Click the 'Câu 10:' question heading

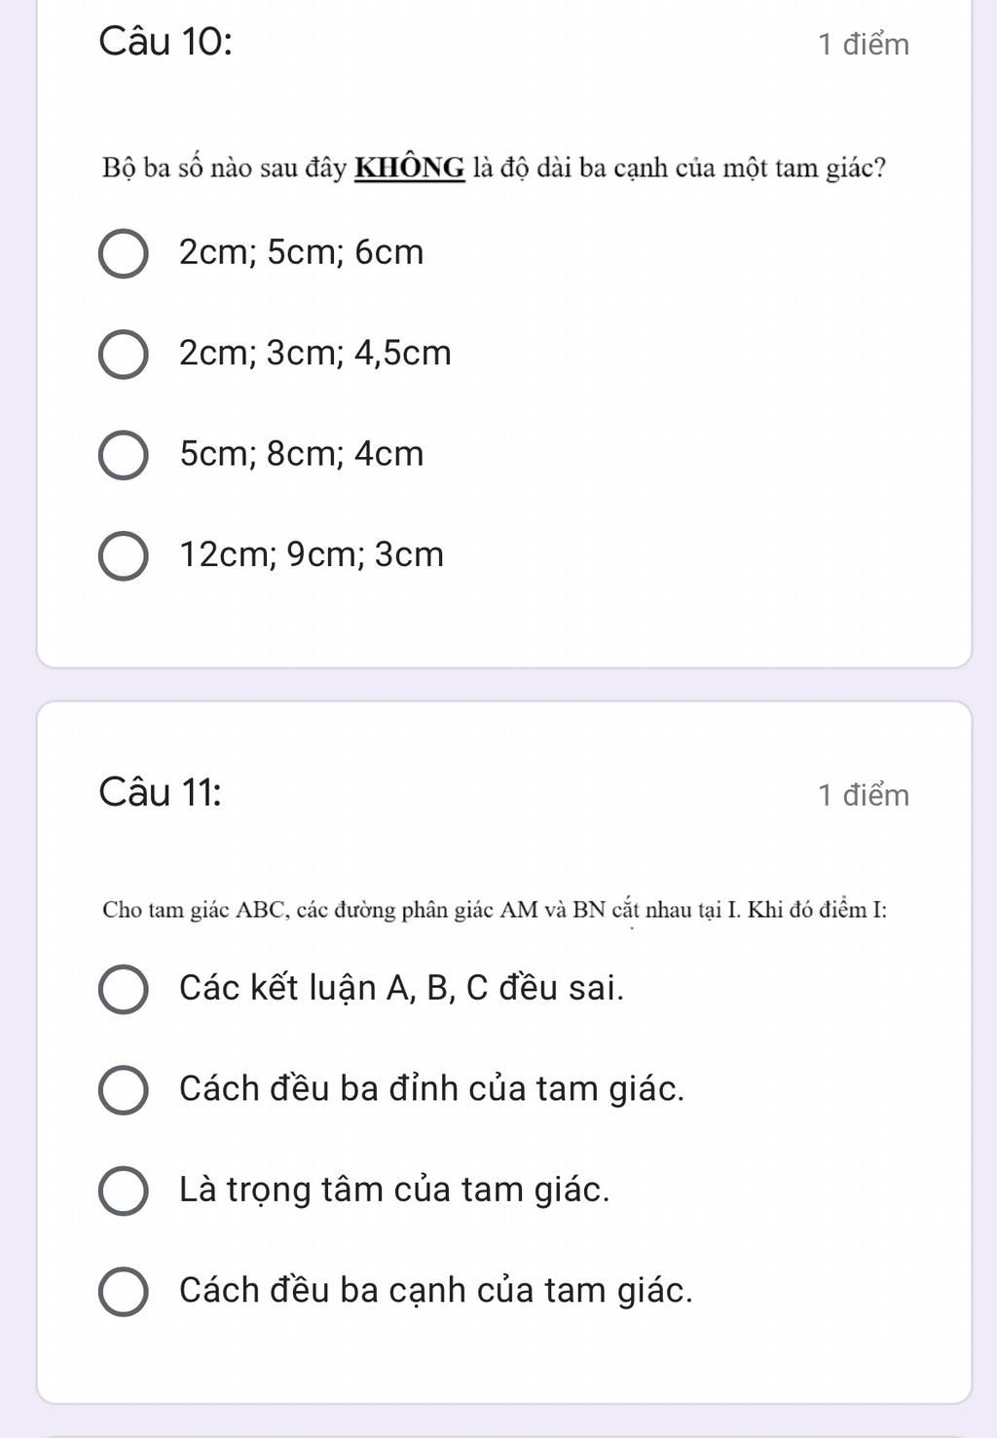(x=166, y=43)
